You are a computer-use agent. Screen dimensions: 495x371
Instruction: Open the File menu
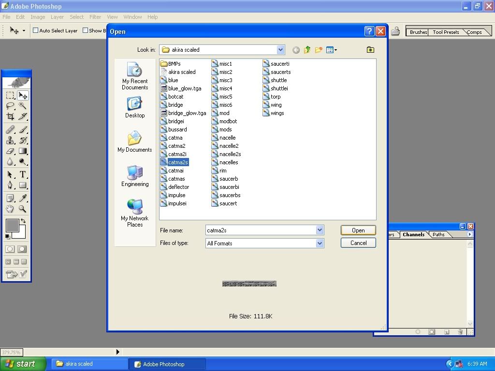(6, 17)
